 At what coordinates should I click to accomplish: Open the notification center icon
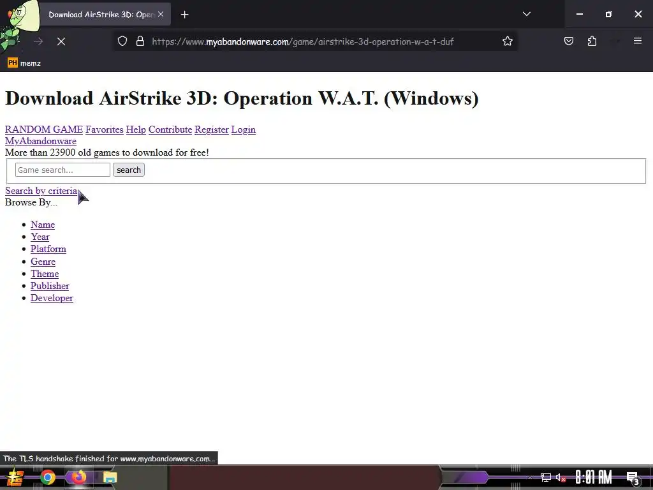[x=633, y=478]
